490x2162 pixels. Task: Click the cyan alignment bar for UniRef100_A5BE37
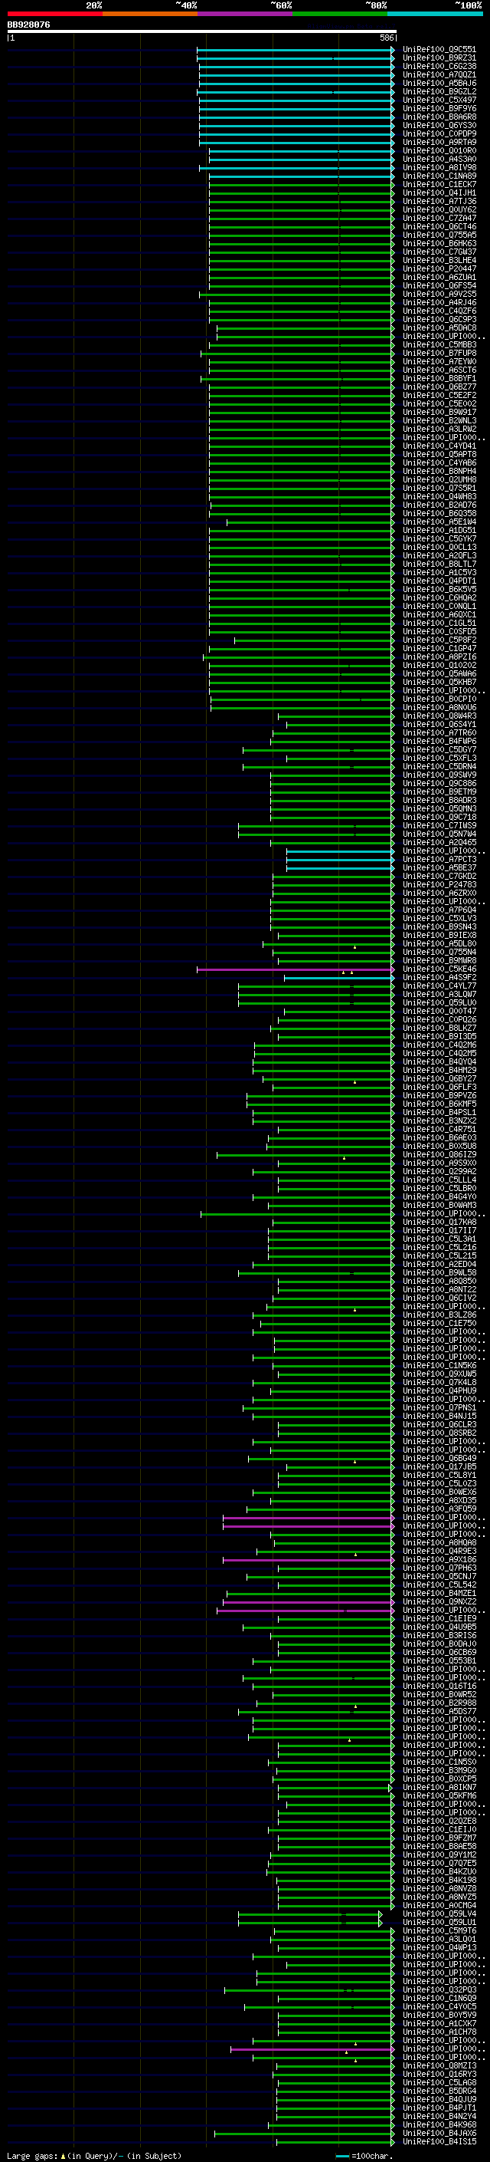coord(340,868)
